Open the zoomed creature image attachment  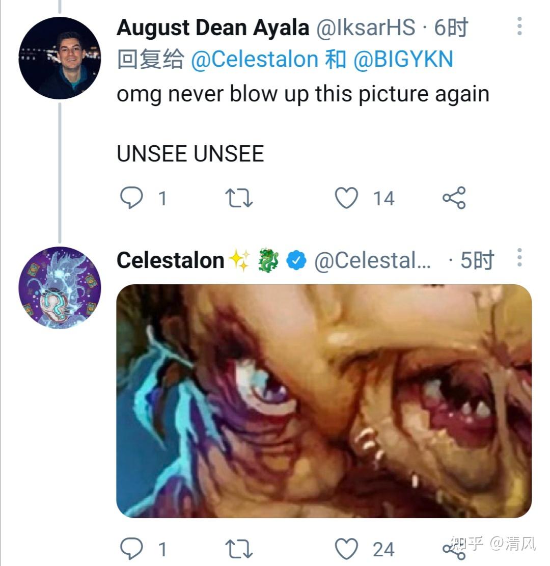point(324,401)
